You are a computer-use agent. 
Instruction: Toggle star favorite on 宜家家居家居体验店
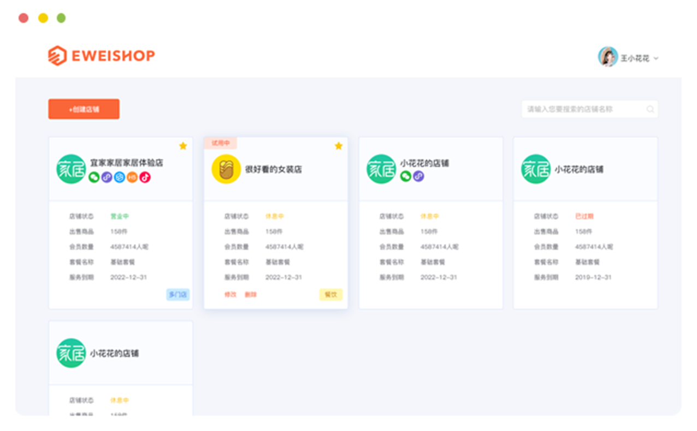tap(183, 146)
